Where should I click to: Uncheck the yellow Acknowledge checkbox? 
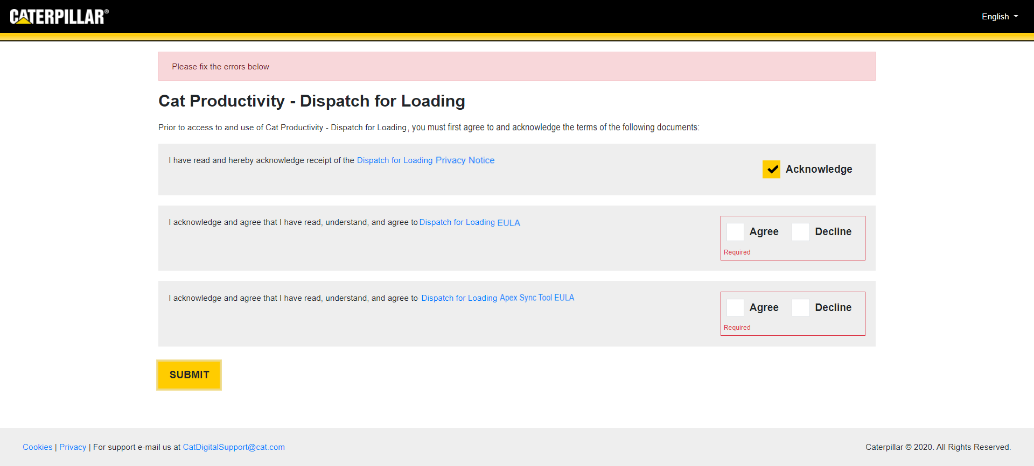(x=771, y=169)
